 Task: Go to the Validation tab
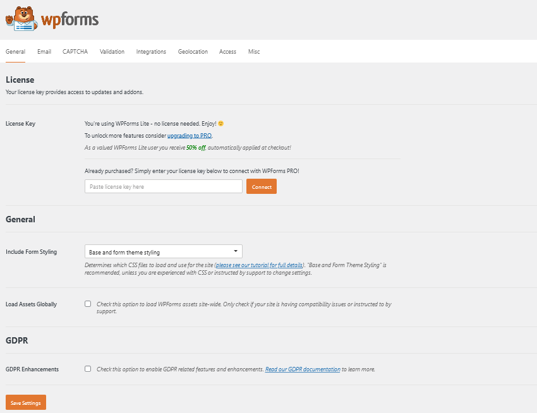pos(112,51)
